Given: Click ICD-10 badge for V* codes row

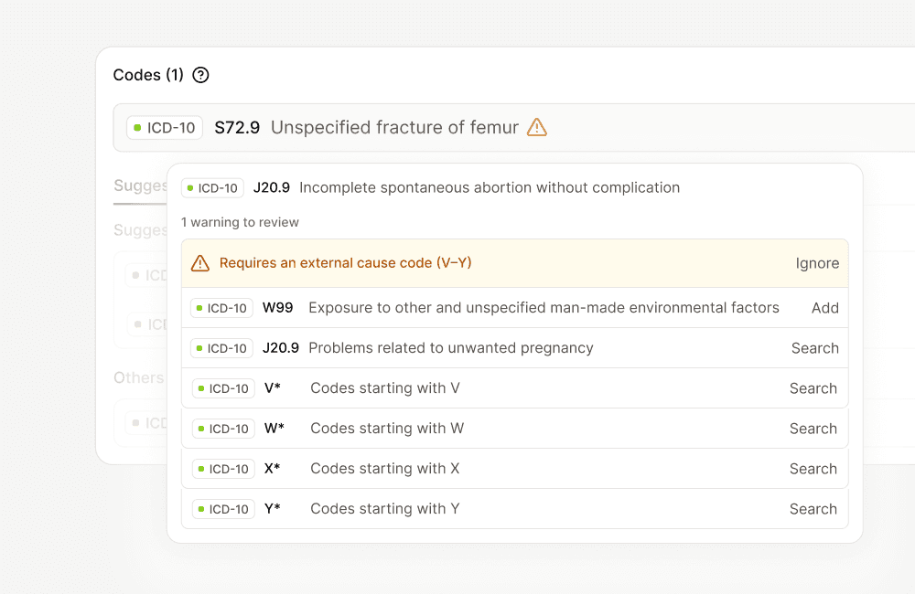Looking at the screenshot, I should point(223,388).
